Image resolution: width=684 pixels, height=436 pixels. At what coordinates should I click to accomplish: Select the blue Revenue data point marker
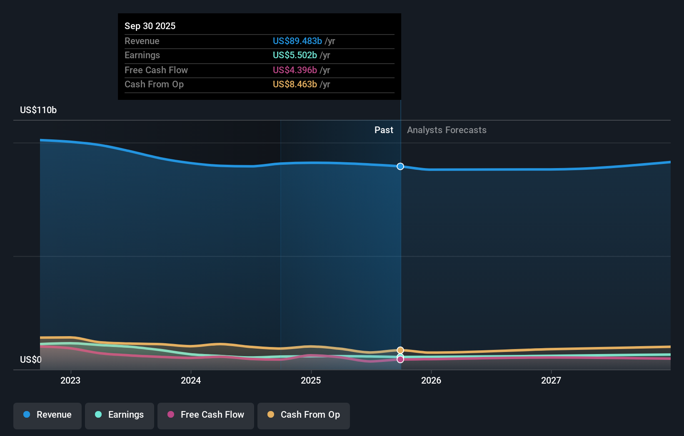[x=400, y=166]
